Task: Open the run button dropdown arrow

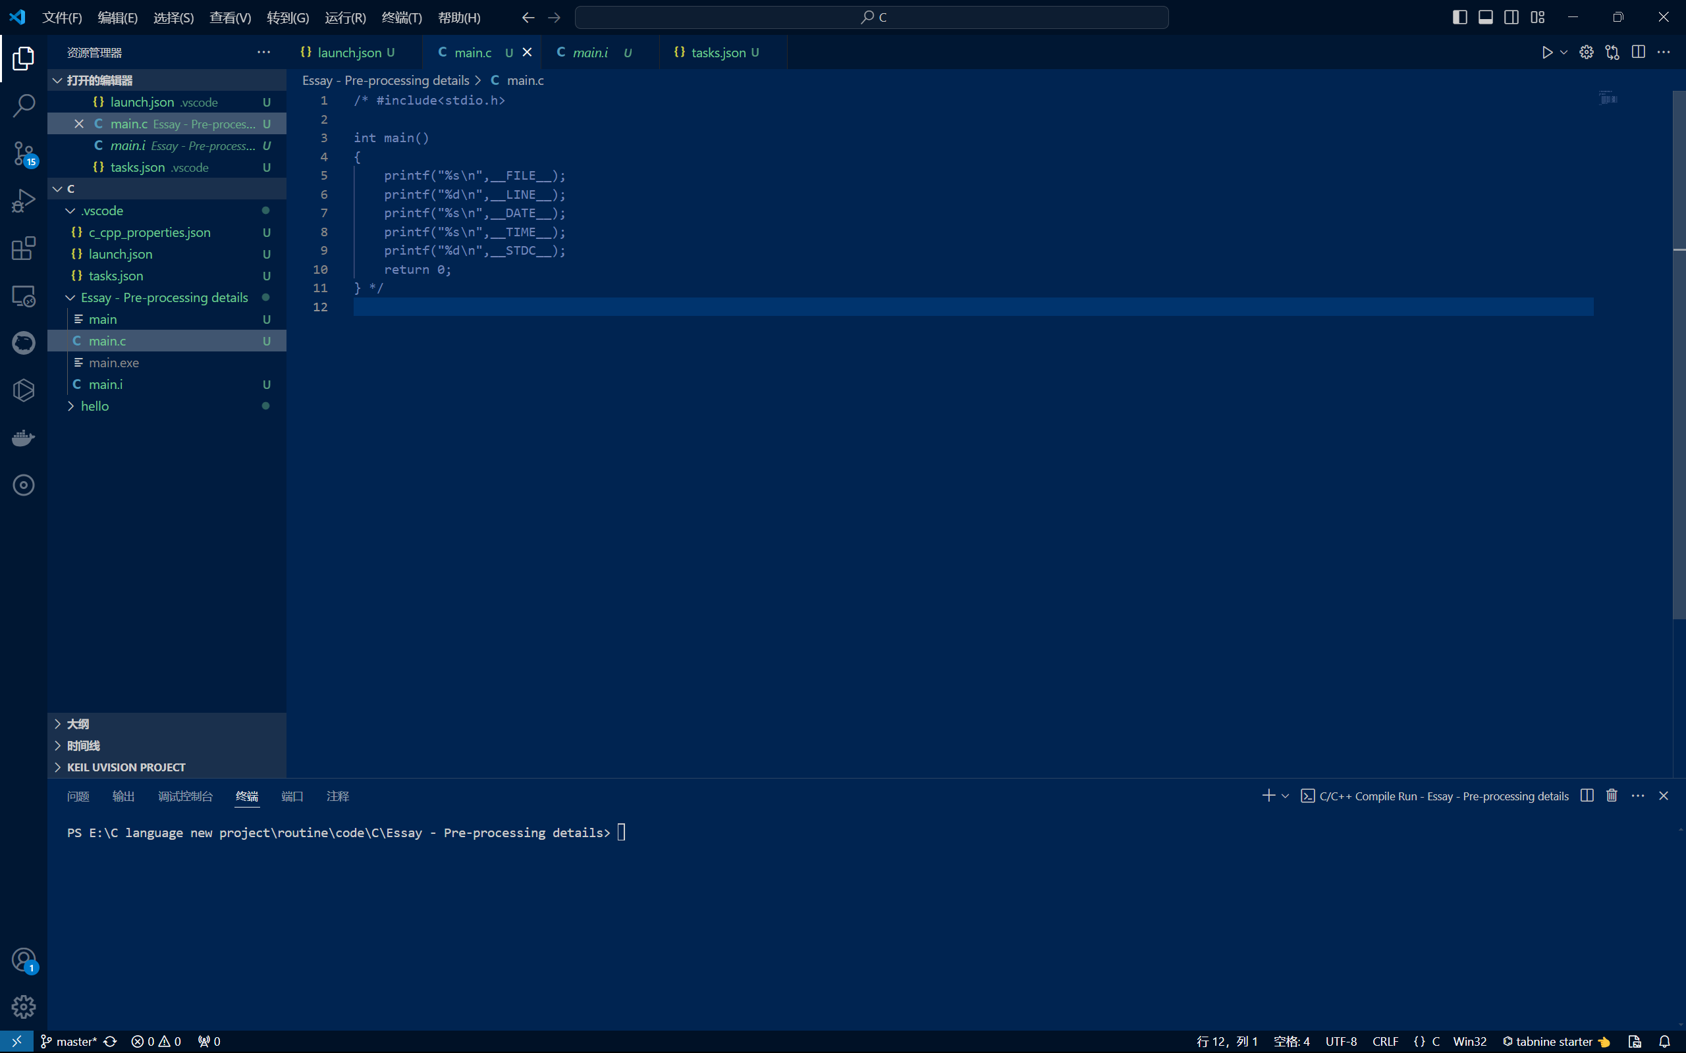Action: tap(1564, 52)
